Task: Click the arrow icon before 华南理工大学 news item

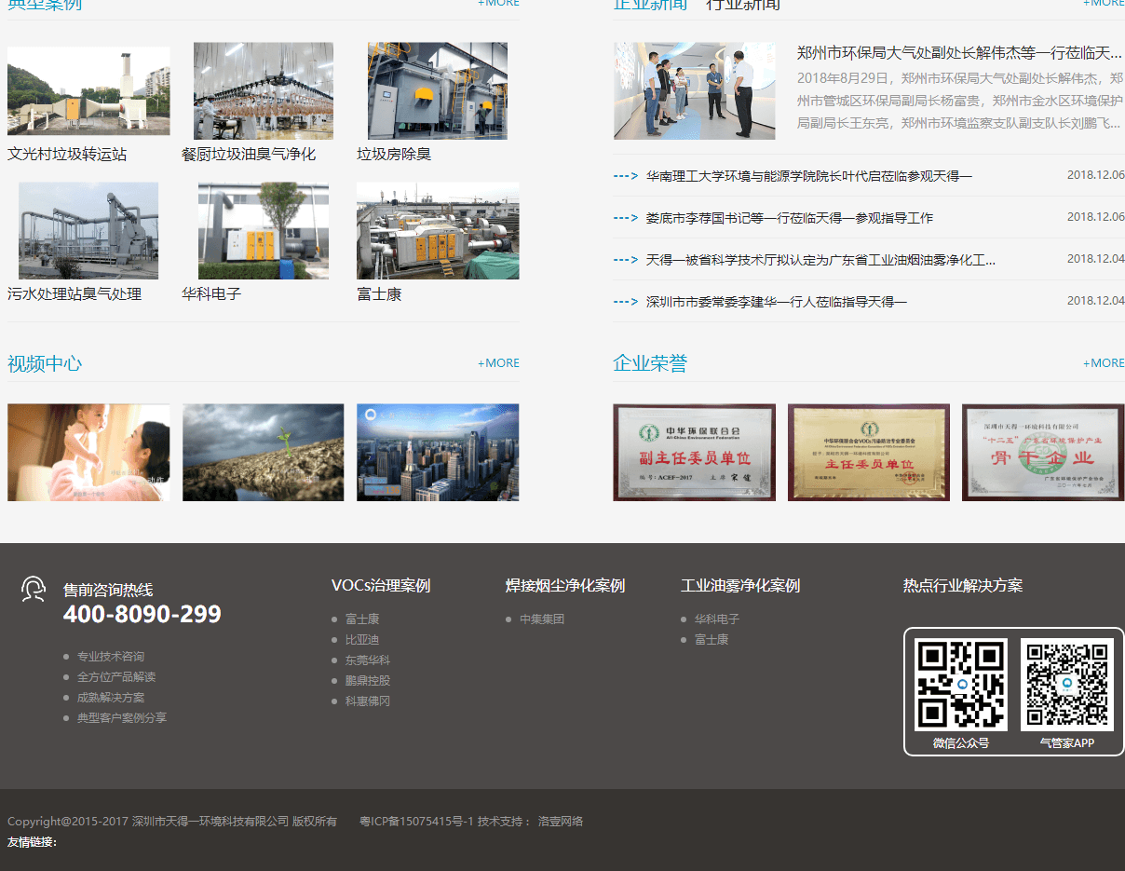Action: pos(625,175)
